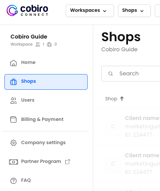The height and width of the screenshot is (191, 160).
Task: Click the Billing & Payment wallet icon
Action: (x=14, y=120)
